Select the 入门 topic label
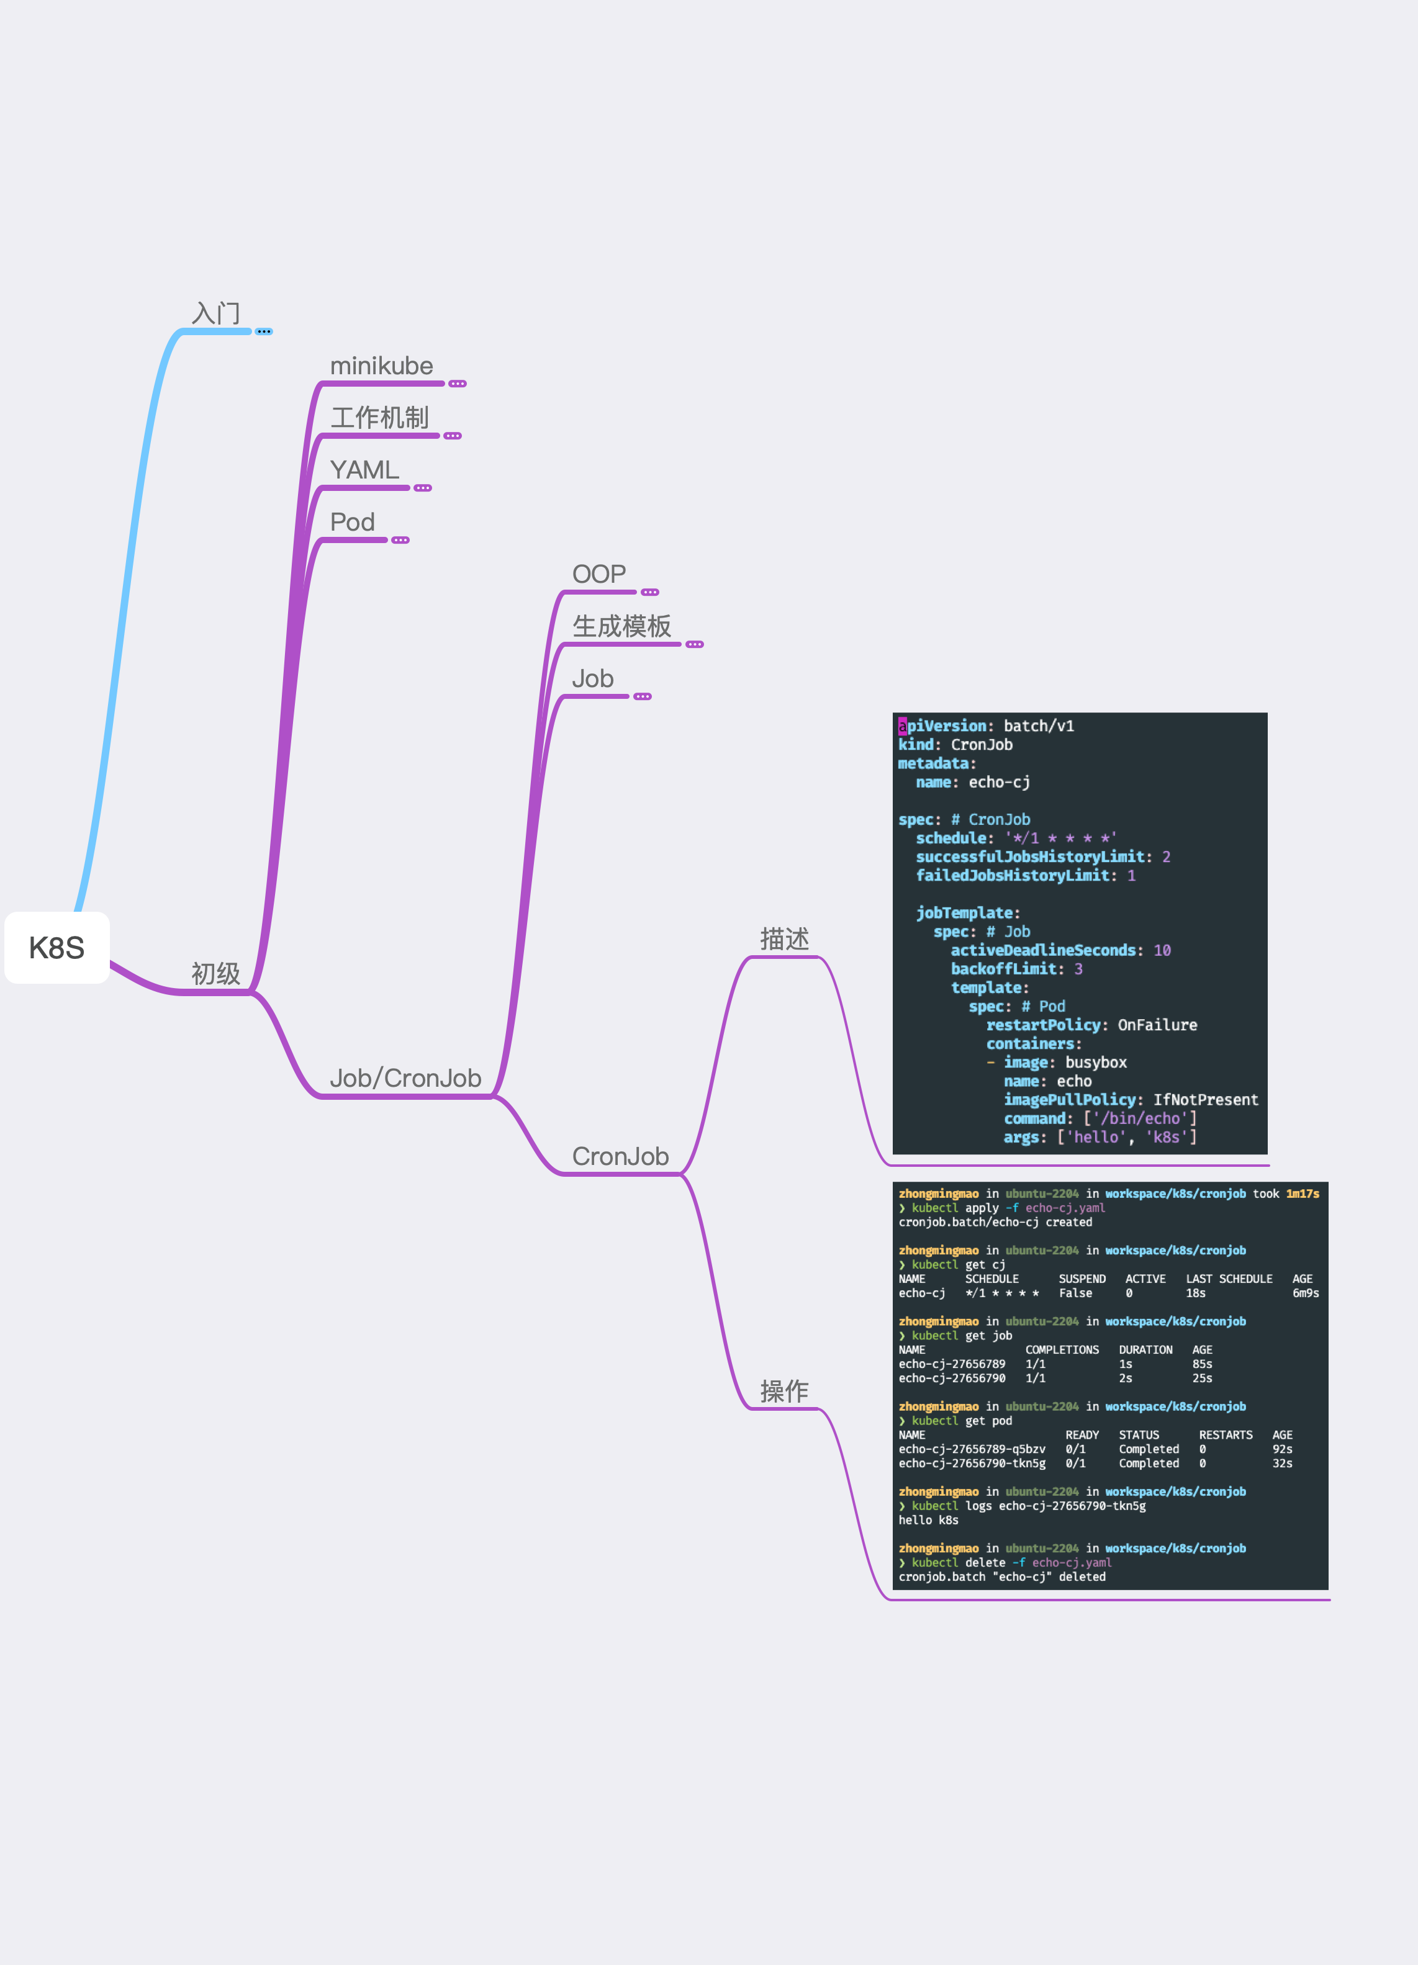1418x1965 pixels. point(216,313)
